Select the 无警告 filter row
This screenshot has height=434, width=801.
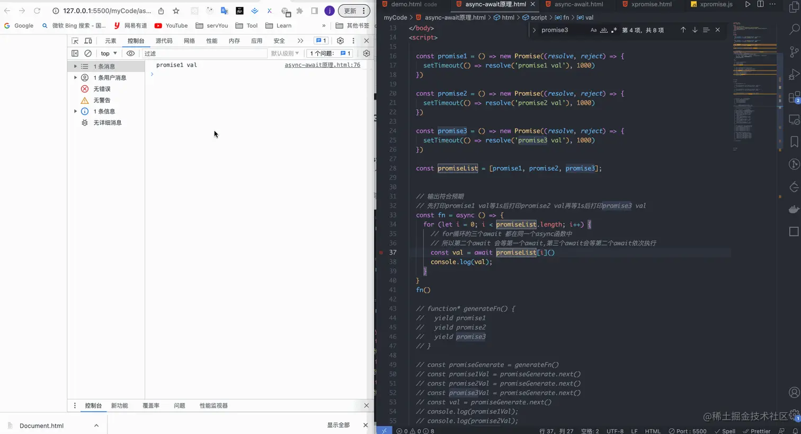point(106,100)
